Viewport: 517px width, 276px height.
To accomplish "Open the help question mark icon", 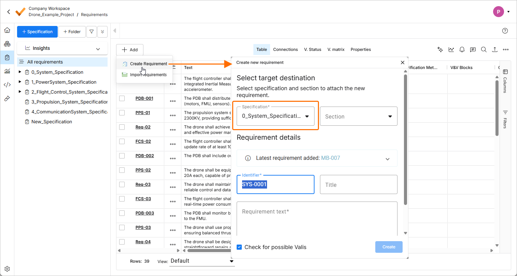I will (505, 31).
